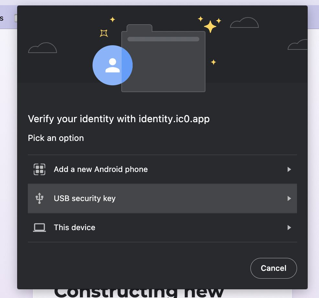Click the large yellow sparkle star
The width and height of the screenshot is (319, 298).
pos(210,27)
